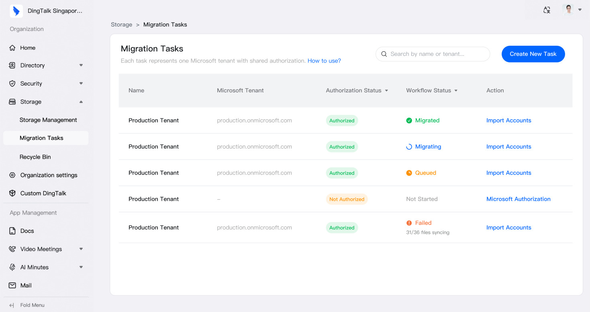The width and height of the screenshot is (590, 312).
Task: Collapse the Storage submenu arrow
Action: [81, 102]
